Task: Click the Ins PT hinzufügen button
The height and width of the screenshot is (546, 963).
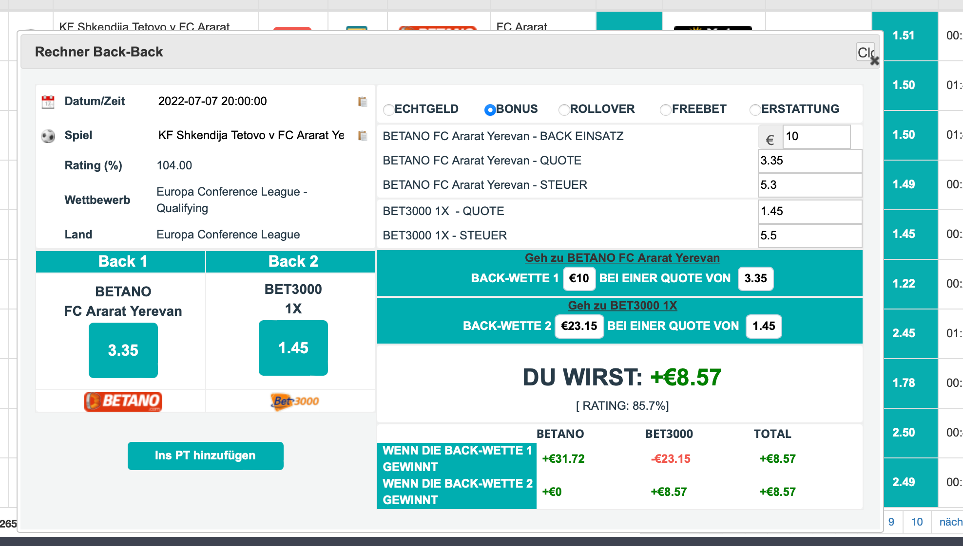Action: click(205, 455)
